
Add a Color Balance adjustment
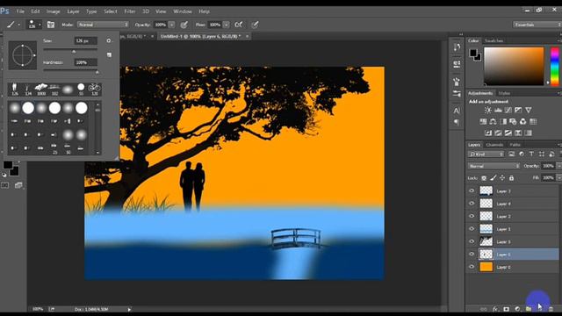click(x=494, y=122)
